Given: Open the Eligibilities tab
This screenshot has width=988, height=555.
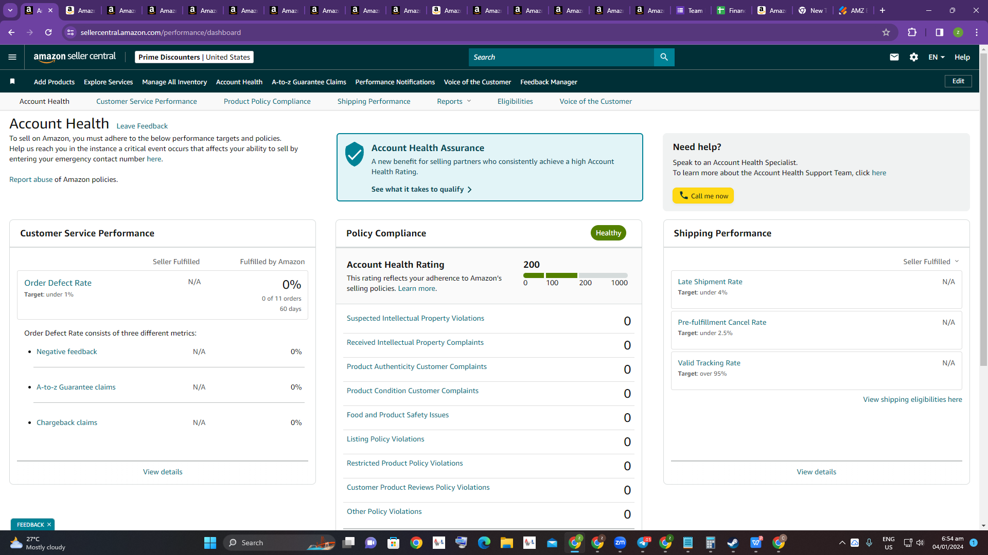Looking at the screenshot, I should [515, 101].
